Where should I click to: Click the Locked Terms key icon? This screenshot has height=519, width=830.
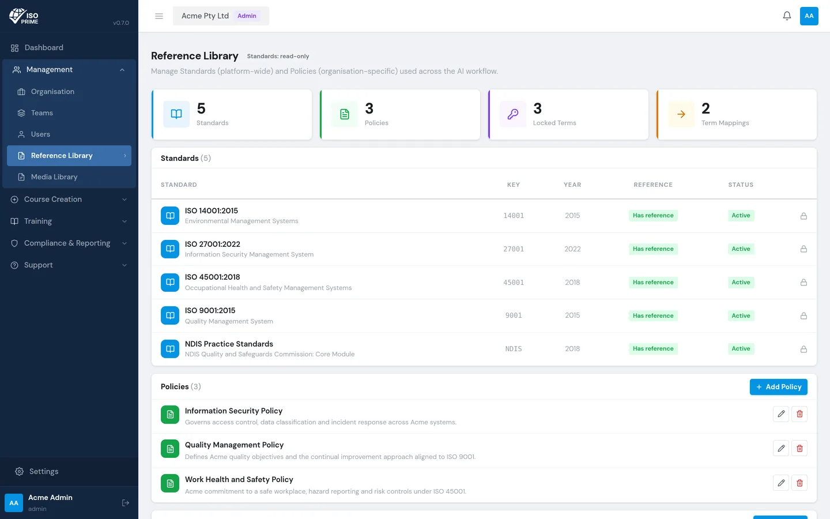point(513,114)
